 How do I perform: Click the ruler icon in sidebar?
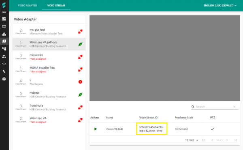pyautogui.click(x=4, y=26)
